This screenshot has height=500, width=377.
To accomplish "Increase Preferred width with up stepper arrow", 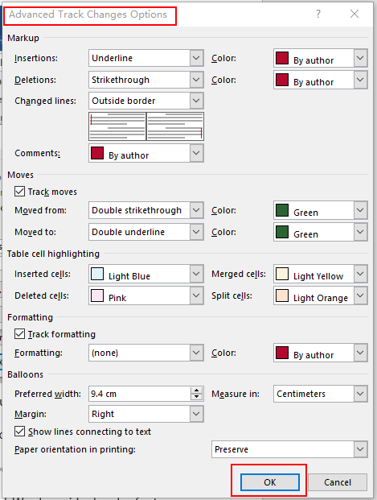I will pyautogui.click(x=196, y=390).
